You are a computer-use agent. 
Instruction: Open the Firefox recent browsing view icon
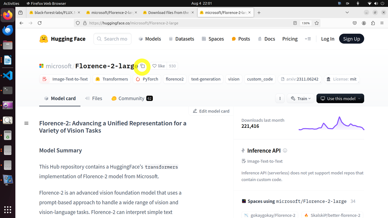point(21,13)
